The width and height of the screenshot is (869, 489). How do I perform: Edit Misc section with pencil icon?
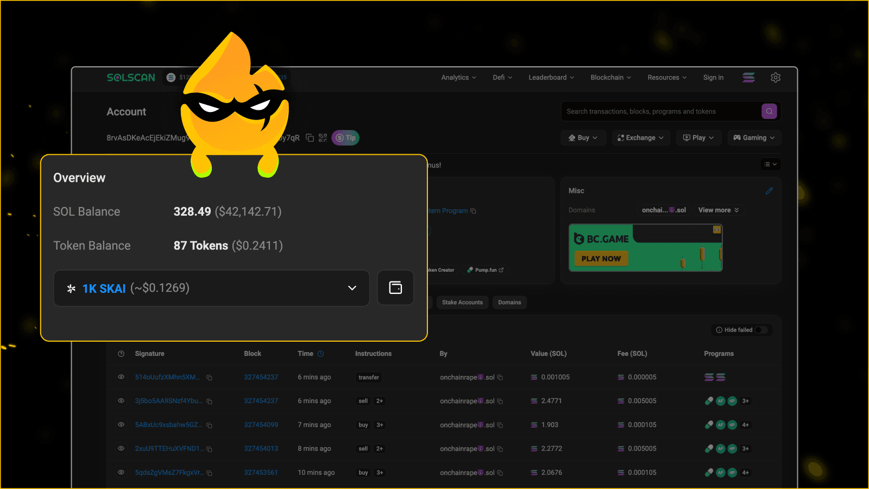pos(769,191)
